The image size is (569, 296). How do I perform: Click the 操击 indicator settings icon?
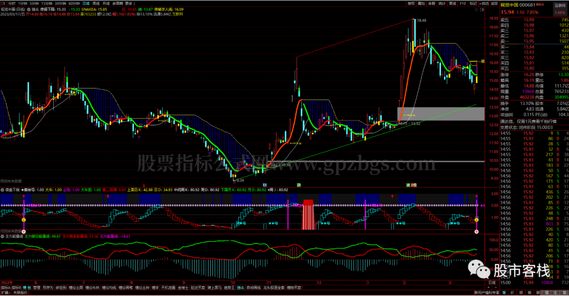28,9
